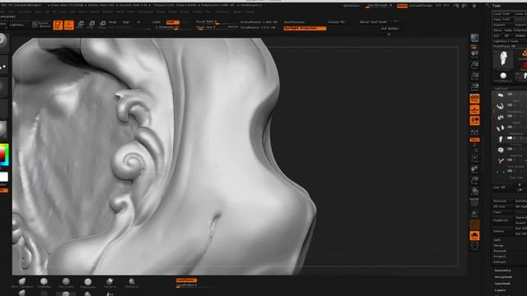The width and height of the screenshot is (527, 296).
Task: Toggle BackfaceMask
Action: [x=295, y=22]
